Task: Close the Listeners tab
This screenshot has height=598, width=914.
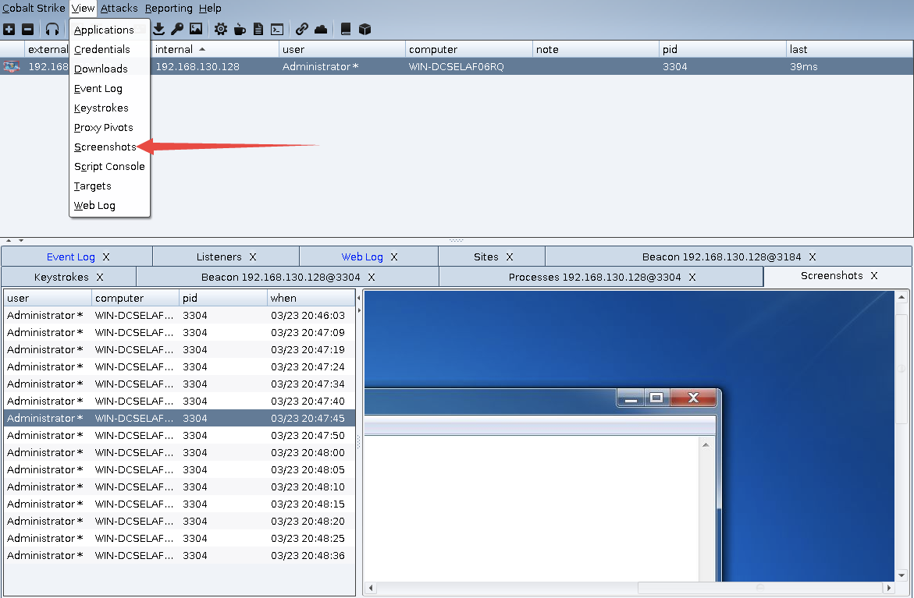Action: [253, 257]
